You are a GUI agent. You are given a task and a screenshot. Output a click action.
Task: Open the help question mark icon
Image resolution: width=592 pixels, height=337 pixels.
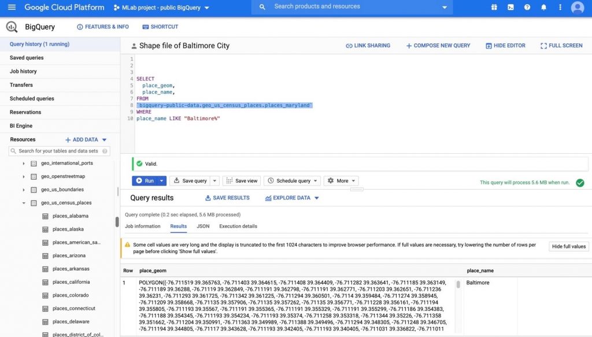(527, 7)
